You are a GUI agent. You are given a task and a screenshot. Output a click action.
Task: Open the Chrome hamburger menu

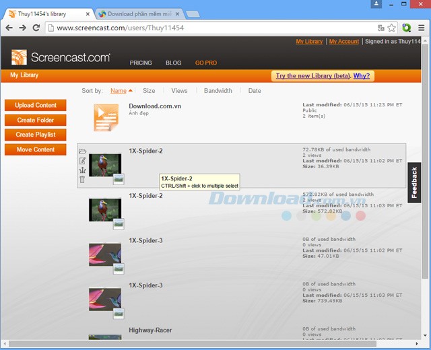(x=421, y=28)
